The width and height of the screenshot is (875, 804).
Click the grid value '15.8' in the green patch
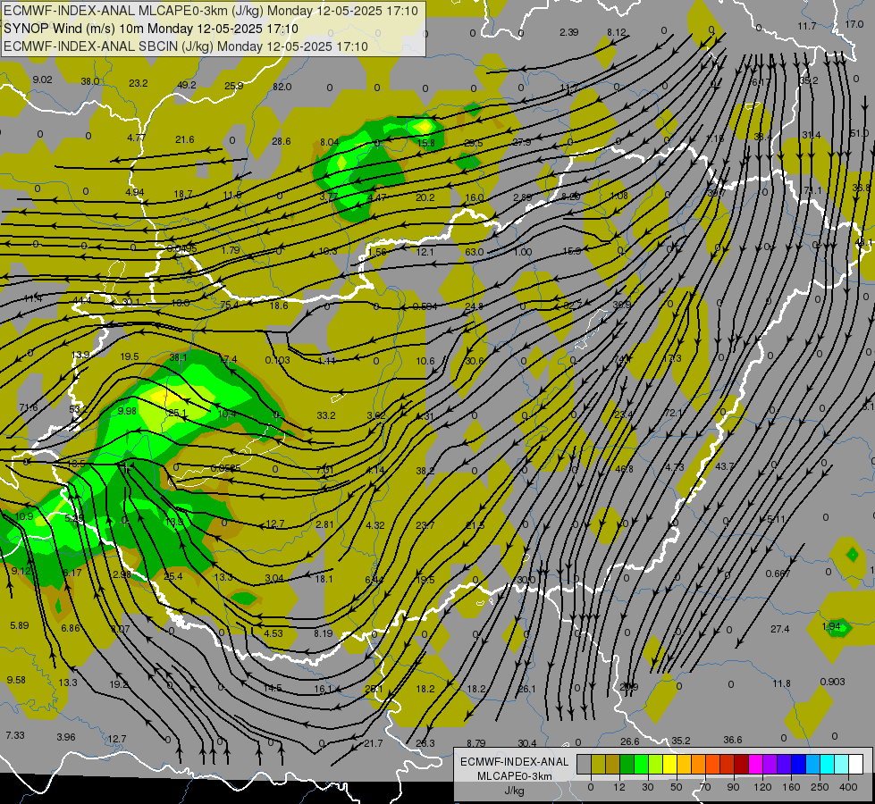point(425,144)
